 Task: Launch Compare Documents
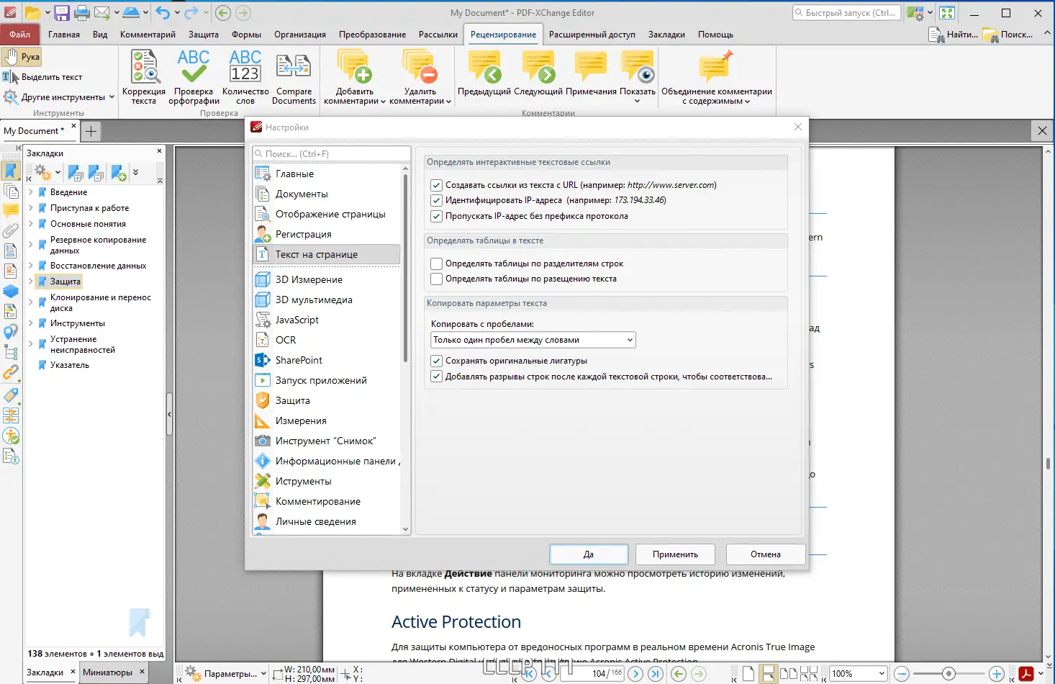(294, 77)
